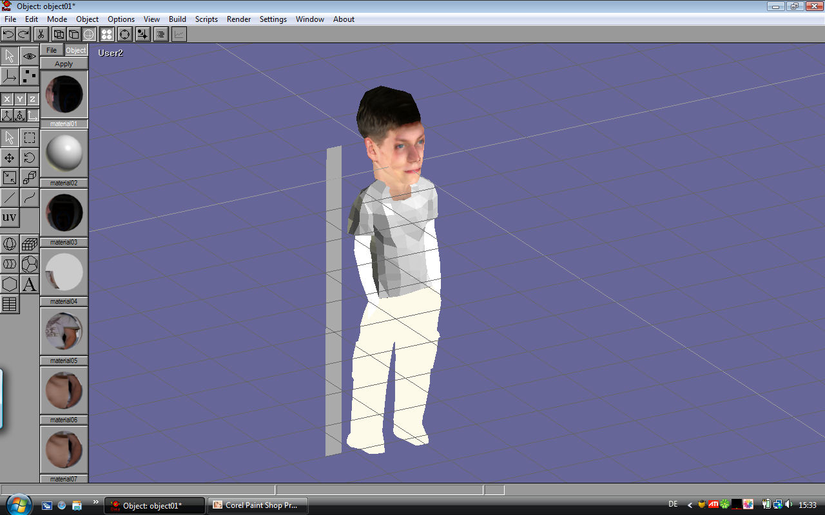Pick the Move tool icon
Image resolution: width=825 pixels, height=515 pixels.
coord(10,158)
